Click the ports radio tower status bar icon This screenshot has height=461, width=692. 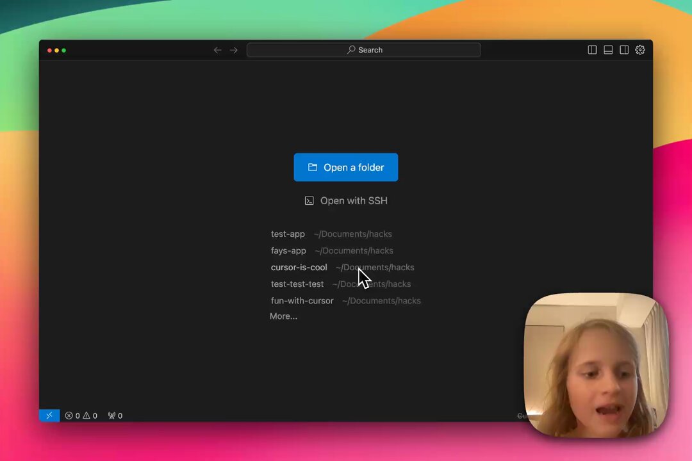[115, 415]
